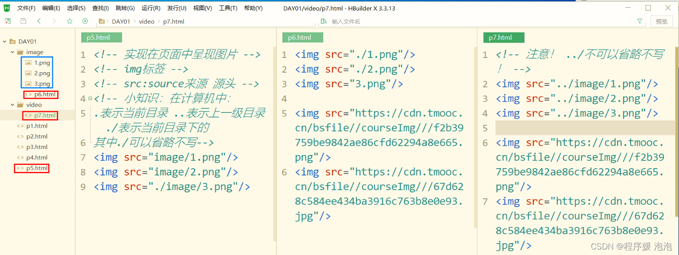Open p4.html in the project tree
The image size is (679, 255).
tap(37, 157)
